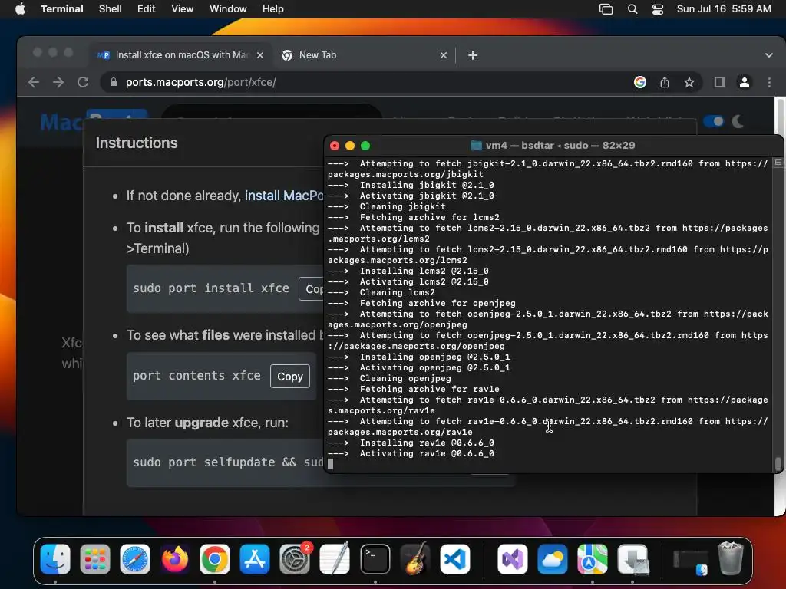Bookmark this page with the star
Image resolution: width=786 pixels, height=589 pixels.
[x=689, y=82]
